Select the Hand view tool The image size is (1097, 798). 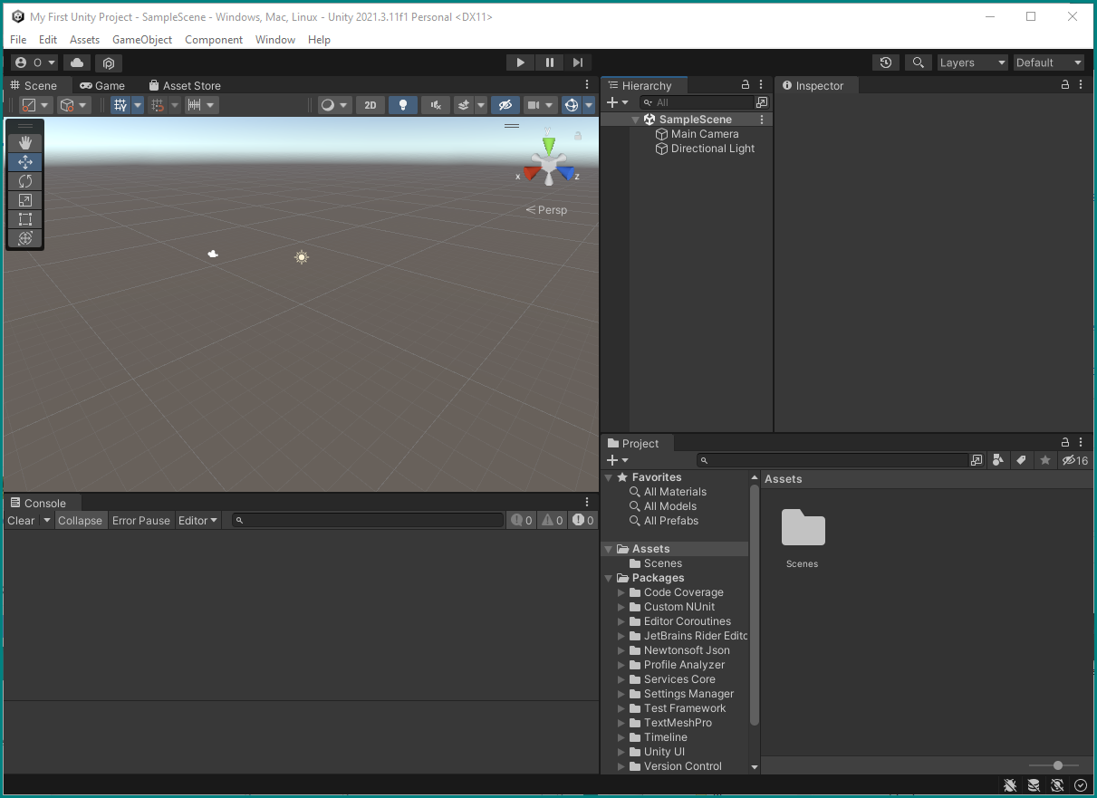pos(25,143)
